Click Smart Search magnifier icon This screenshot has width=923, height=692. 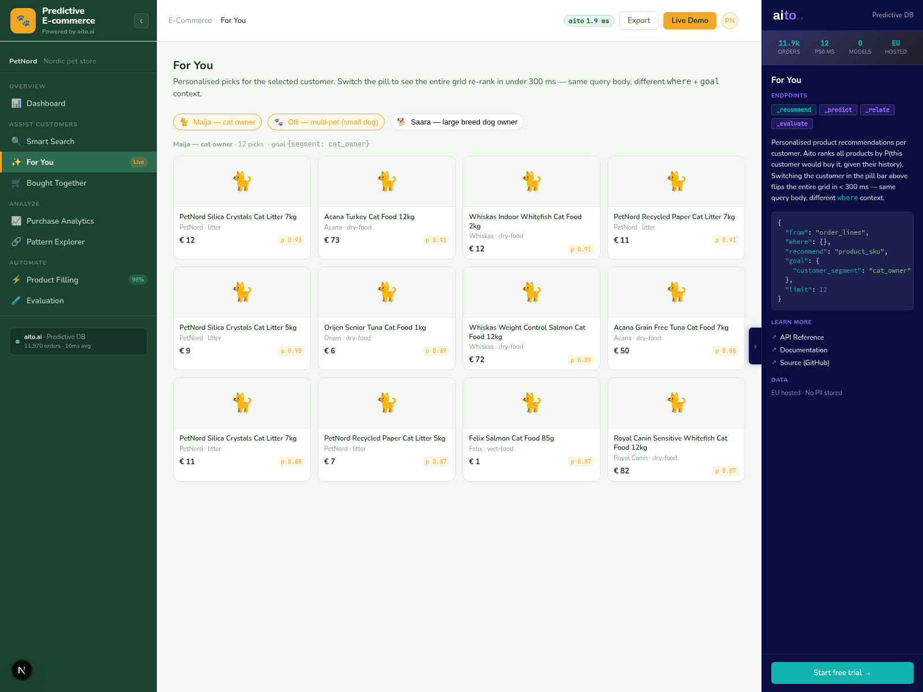(x=16, y=141)
